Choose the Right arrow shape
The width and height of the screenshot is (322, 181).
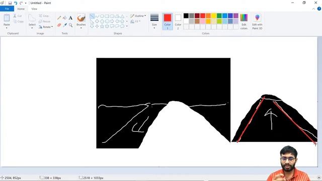[x=112, y=21]
